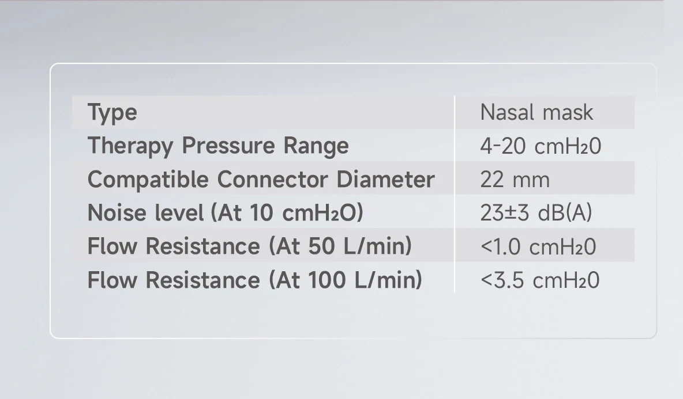Select the 4-20 cmH2O value
This screenshot has width=683, height=399.
(541, 146)
